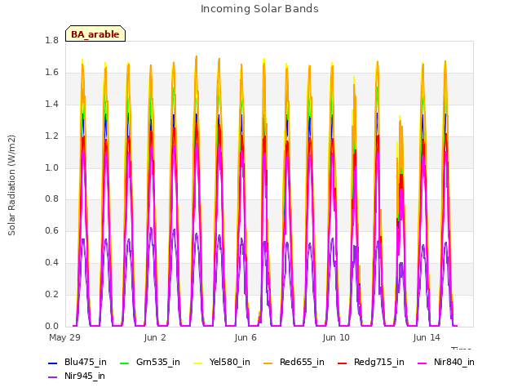Viewport: 522px width, 392px height.
Task: Click the purple Nir945_in legend swatch
Action: 52,377
